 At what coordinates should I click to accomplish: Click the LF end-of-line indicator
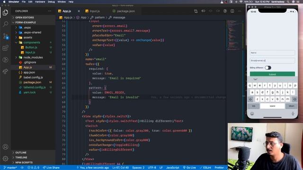pyautogui.click(x=161, y=168)
